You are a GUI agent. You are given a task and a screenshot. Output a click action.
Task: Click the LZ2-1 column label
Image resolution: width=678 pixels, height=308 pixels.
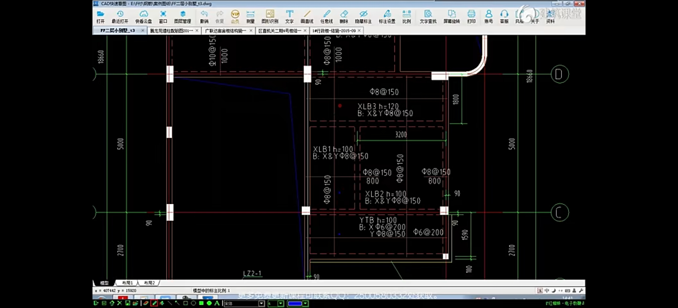(252, 273)
